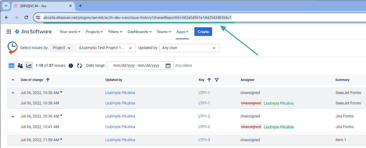Open the calendar picker icon

coord(168,66)
